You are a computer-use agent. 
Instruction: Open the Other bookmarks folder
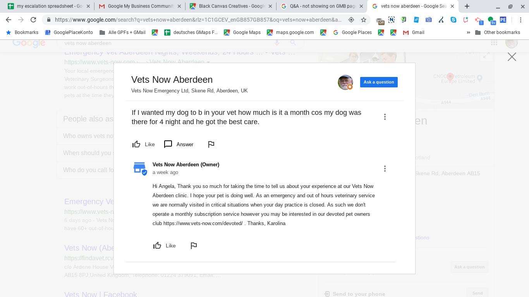coord(498,32)
